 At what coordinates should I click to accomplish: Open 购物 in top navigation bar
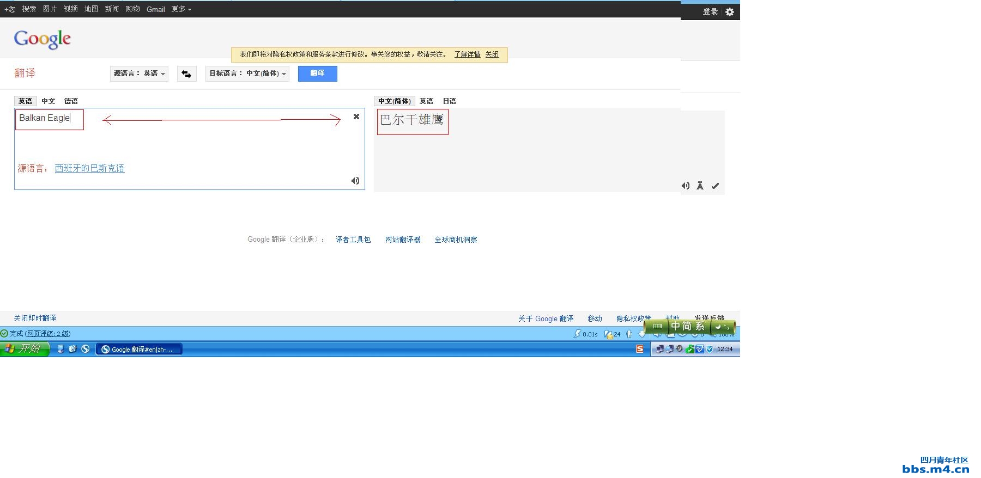coord(132,9)
